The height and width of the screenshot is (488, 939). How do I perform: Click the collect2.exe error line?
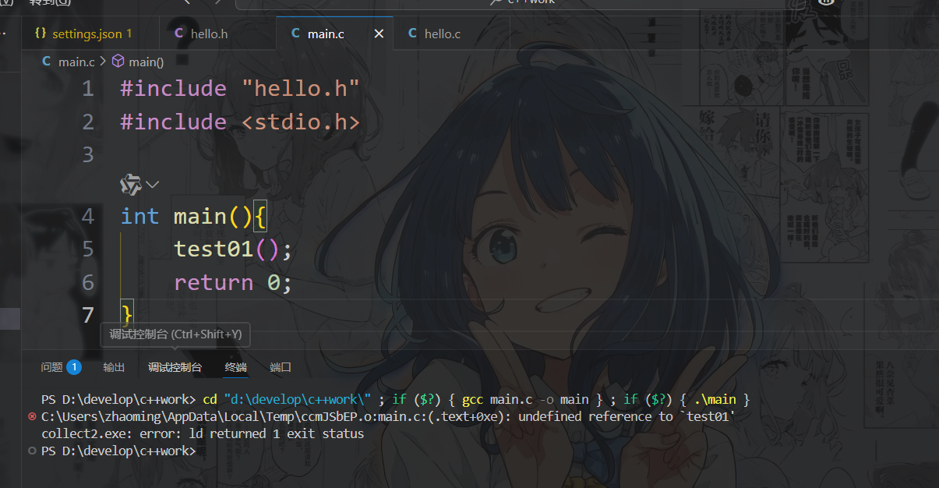(203, 433)
